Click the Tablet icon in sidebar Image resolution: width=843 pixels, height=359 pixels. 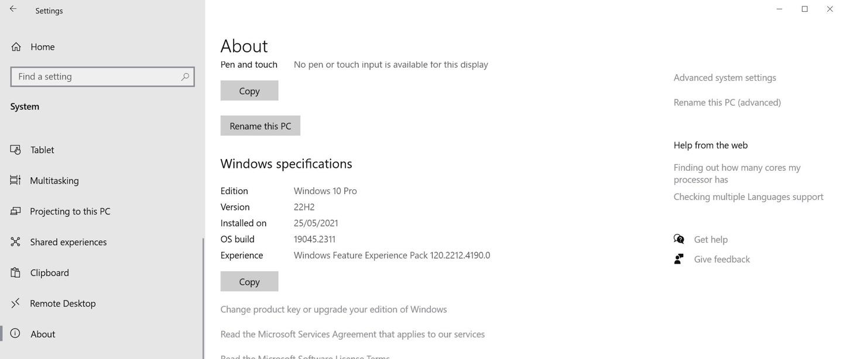[x=16, y=150]
